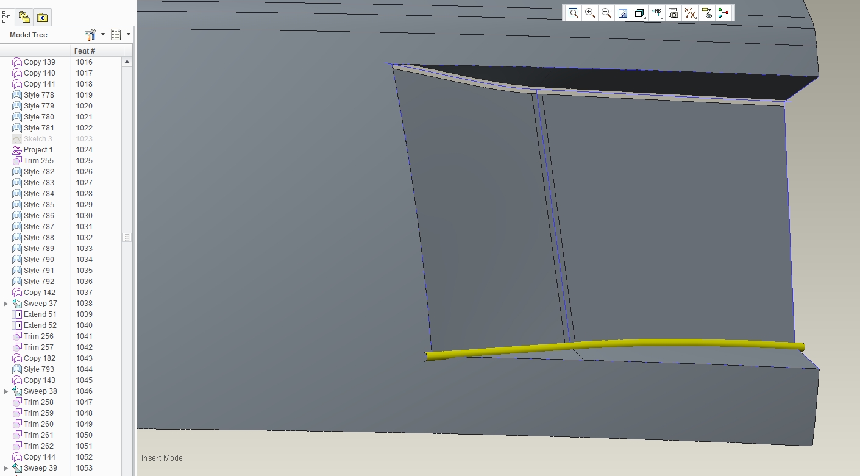Image resolution: width=860 pixels, height=476 pixels.
Task: Click the Trim 256 feature icon
Action: coord(17,336)
